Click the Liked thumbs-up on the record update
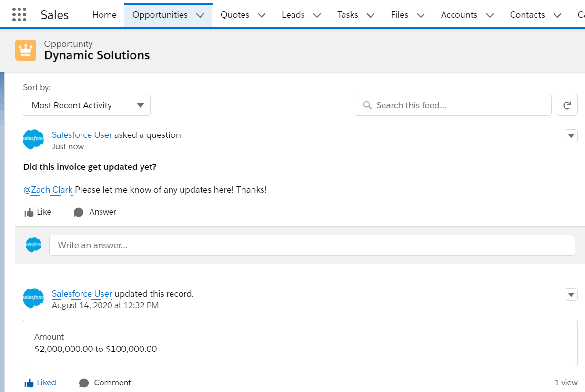Image resolution: width=585 pixels, height=392 pixels. point(29,383)
